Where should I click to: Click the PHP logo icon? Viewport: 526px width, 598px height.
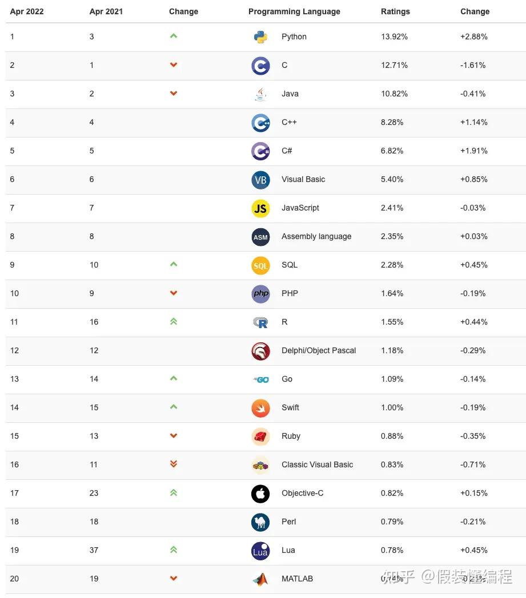260,294
